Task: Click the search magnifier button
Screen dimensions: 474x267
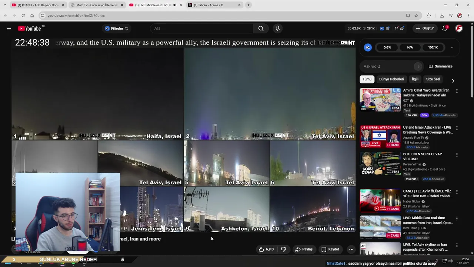Action: tap(261, 29)
